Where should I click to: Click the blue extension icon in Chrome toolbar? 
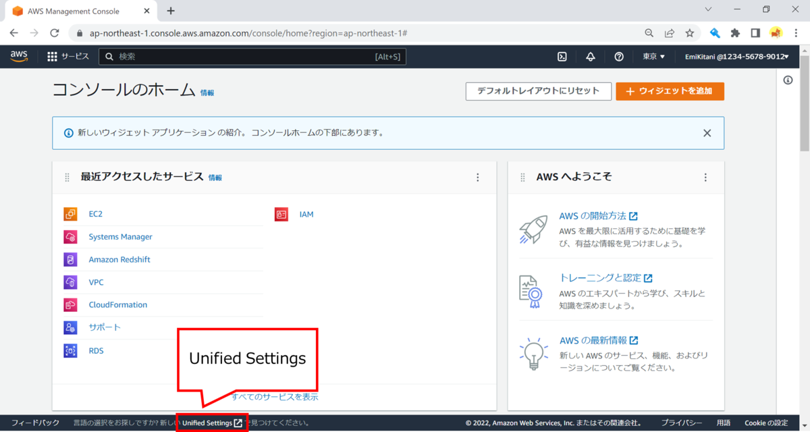tap(715, 32)
